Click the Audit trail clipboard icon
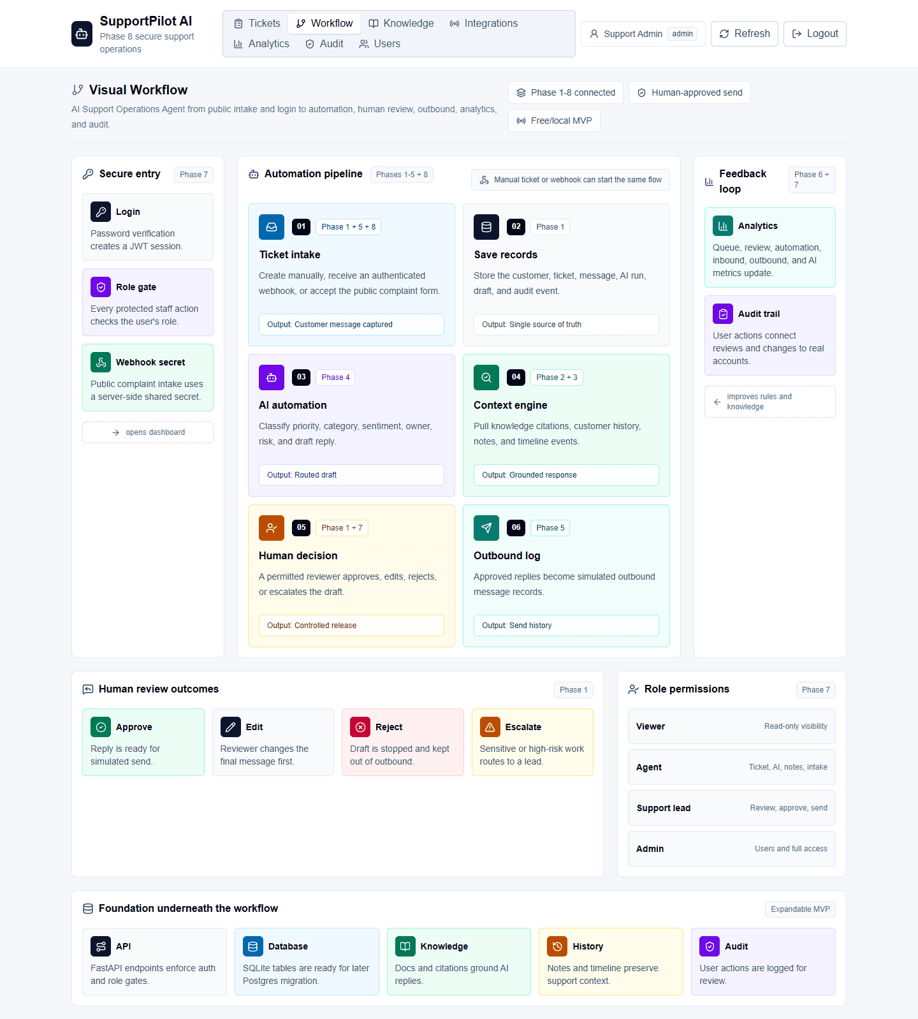The width and height of the screenshot is (918, 1019). (x=723, y=314)
